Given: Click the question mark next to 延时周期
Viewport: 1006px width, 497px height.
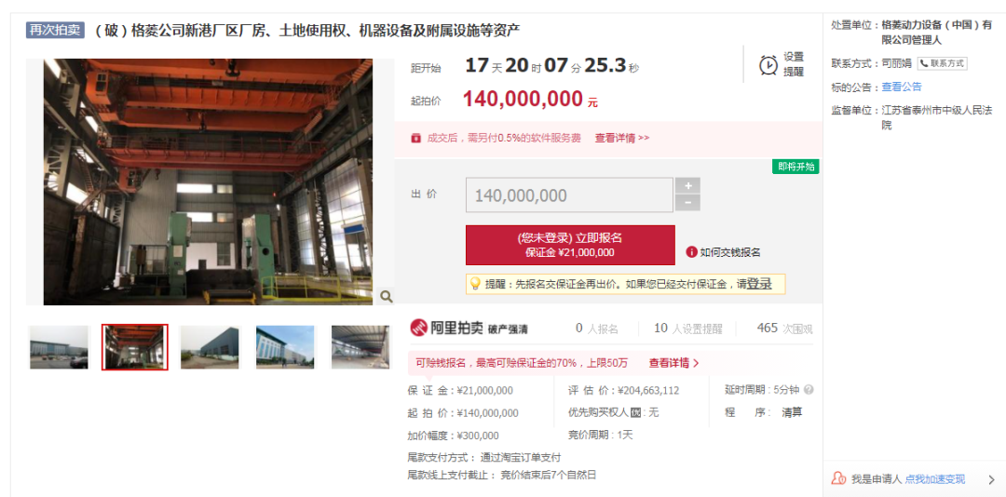Looking at the screenshot, I should 809,390.
